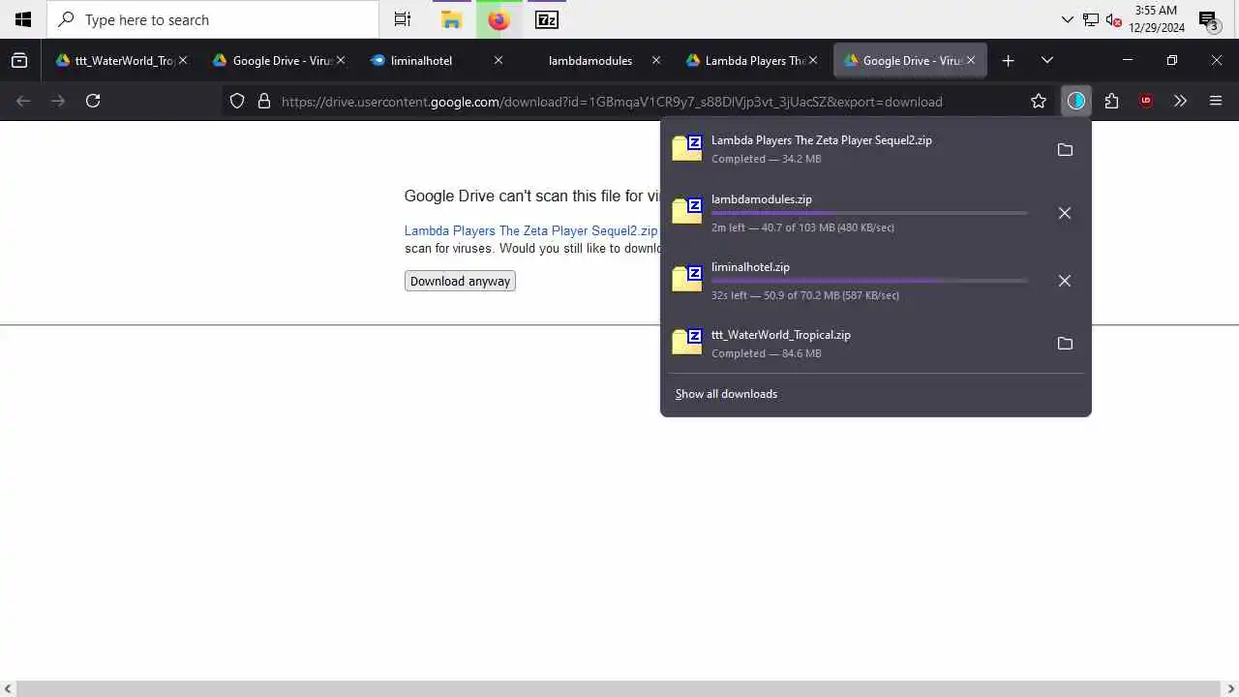Open File Explorer from the taskbar
1239x697 pixels.
click(451, 19)
